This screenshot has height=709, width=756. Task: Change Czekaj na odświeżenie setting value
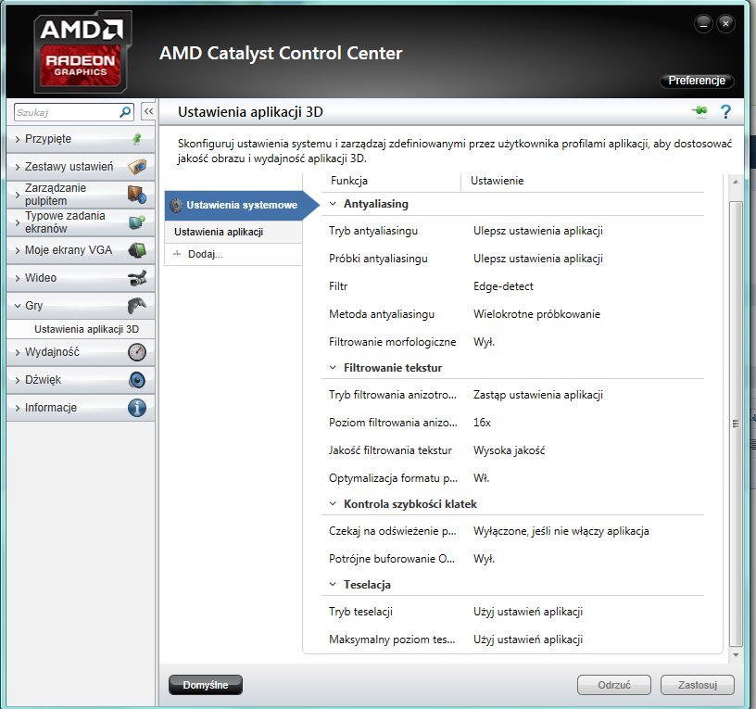[x=561, y=531]
